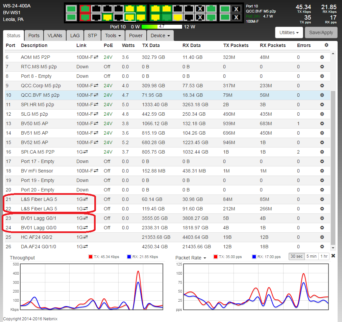Screen dimensions: 342x322
Task: Open the table column settings gear in header
Action: tap(326, 45)
